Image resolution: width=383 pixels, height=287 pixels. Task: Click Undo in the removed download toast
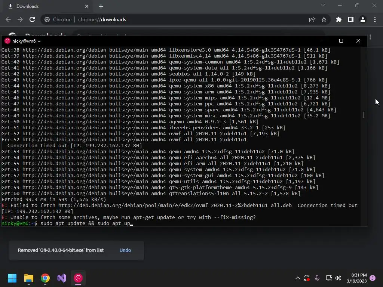point(125,250)
